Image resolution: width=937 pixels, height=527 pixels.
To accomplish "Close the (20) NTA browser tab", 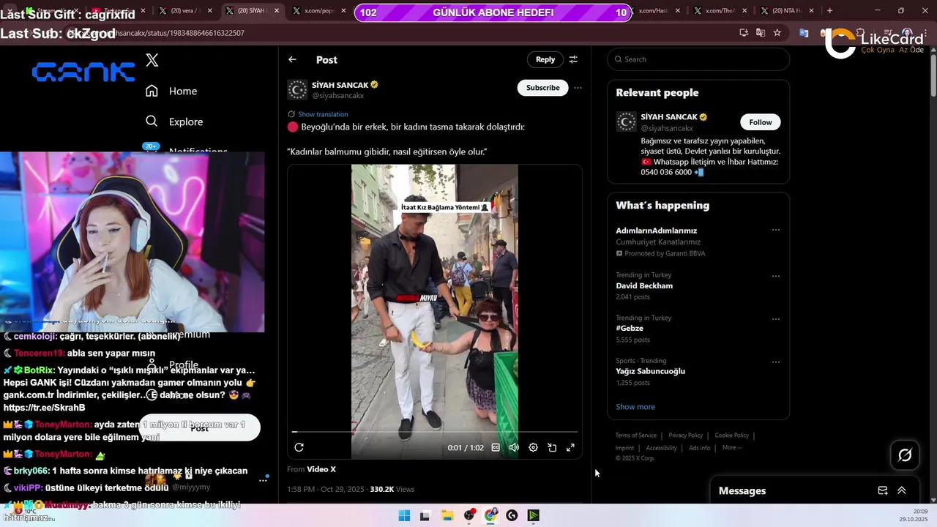I will [x=810, y=11].
